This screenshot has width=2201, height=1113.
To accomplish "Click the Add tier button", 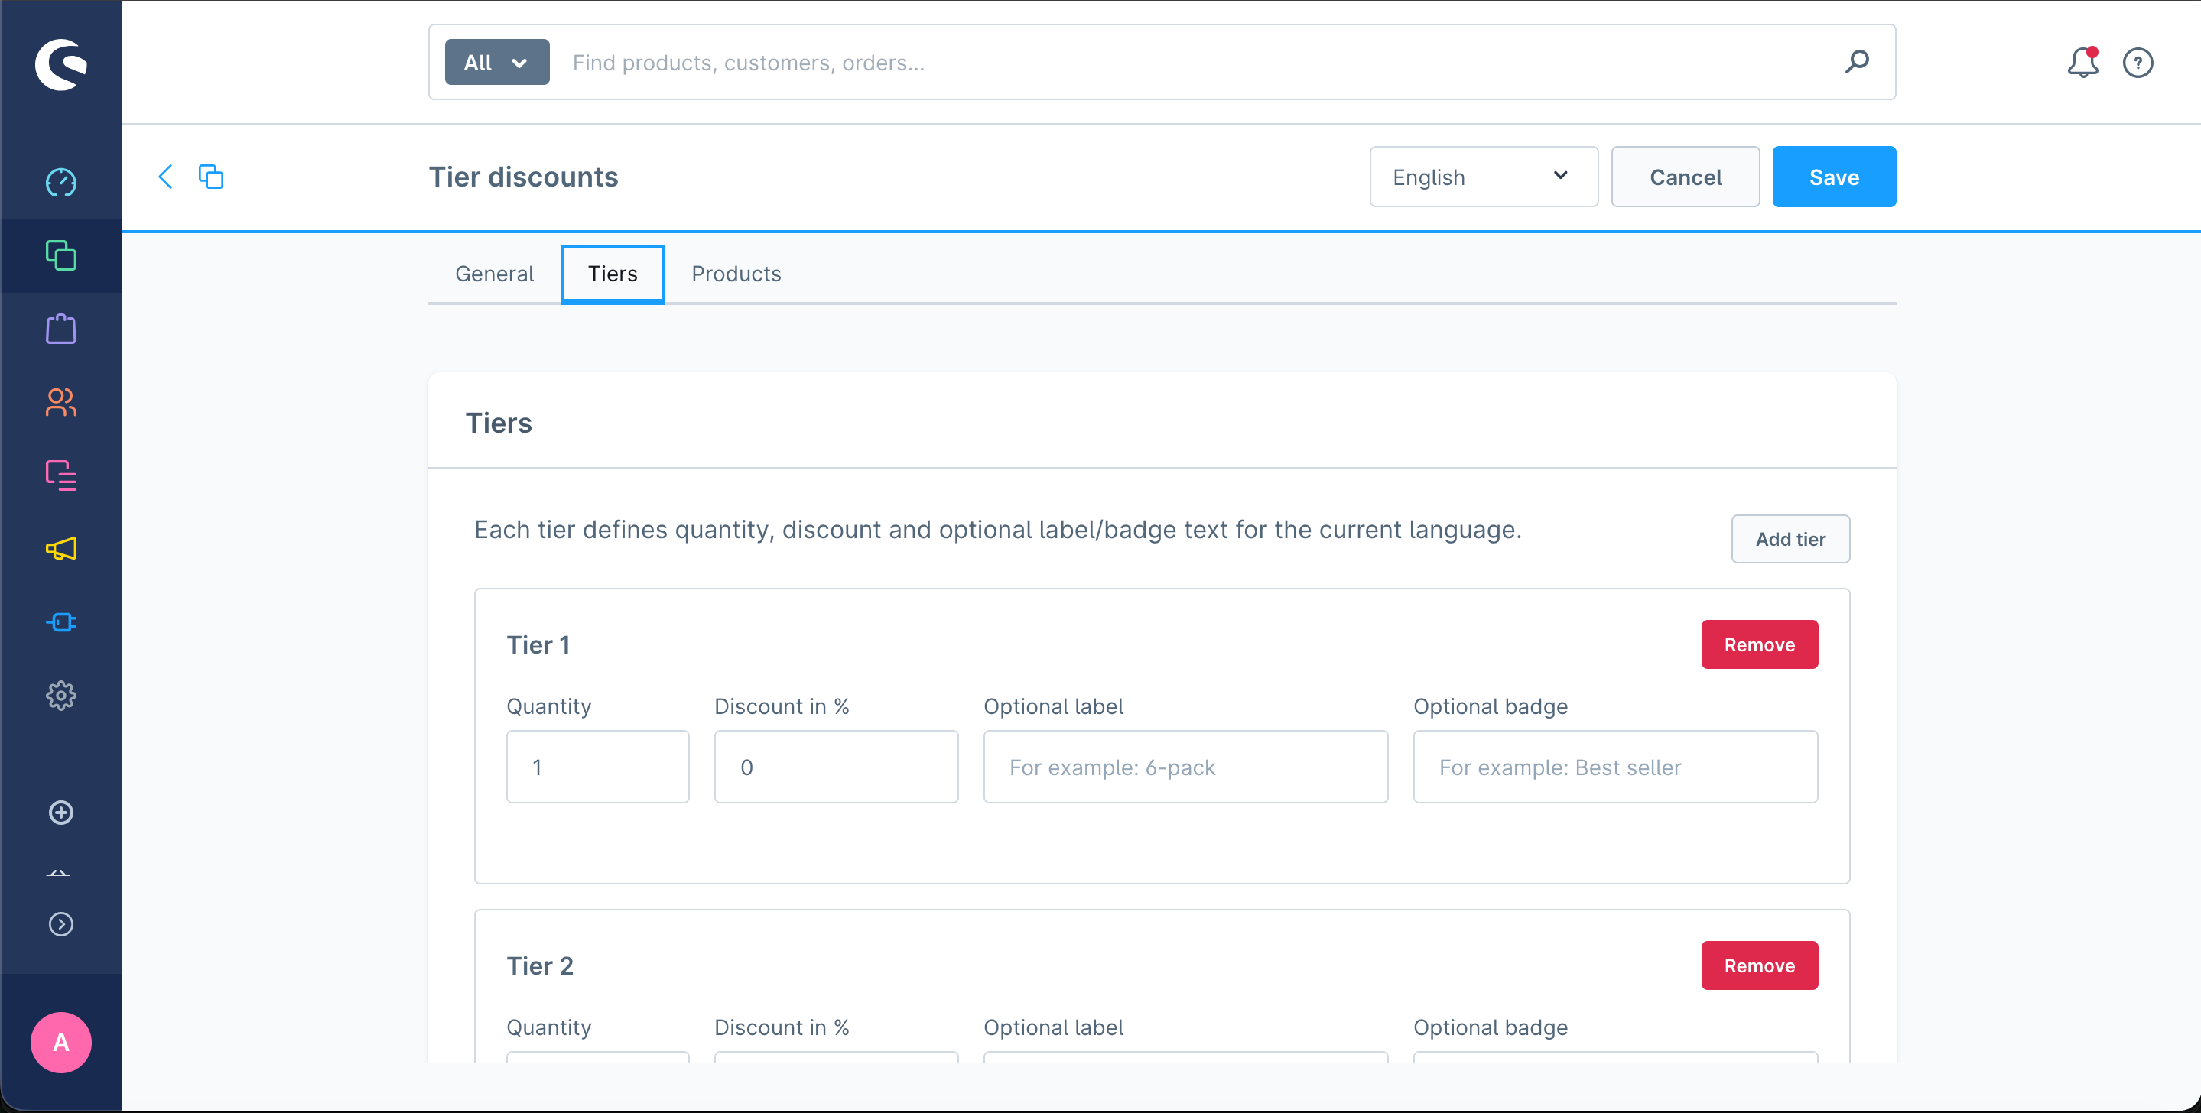I will 1790,539.
